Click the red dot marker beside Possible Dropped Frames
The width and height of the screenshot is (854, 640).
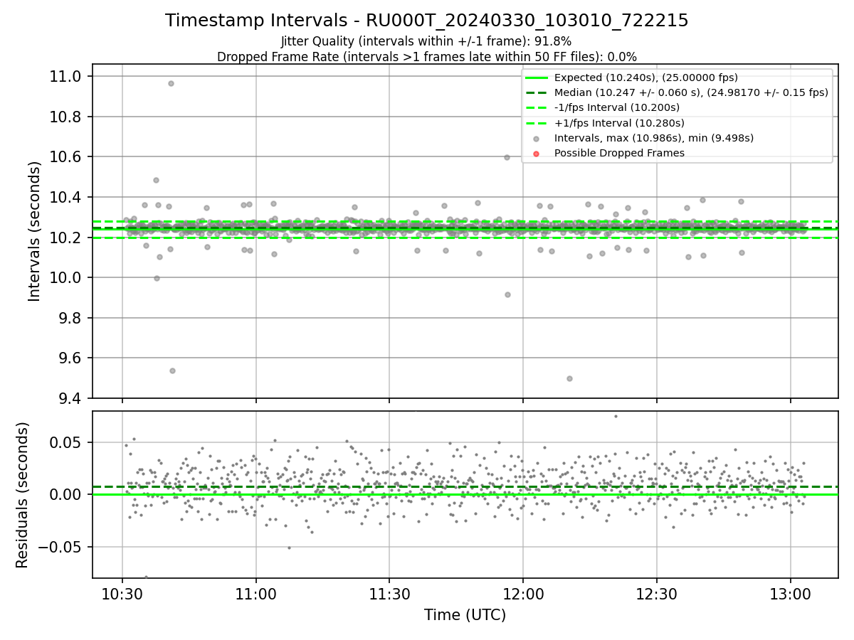537,154
